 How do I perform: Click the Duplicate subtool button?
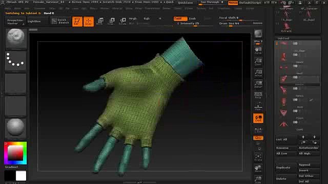click(286, 168)
